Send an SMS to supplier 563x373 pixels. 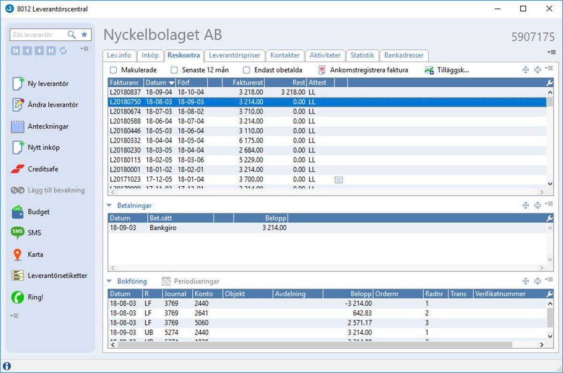coord(26,233)
